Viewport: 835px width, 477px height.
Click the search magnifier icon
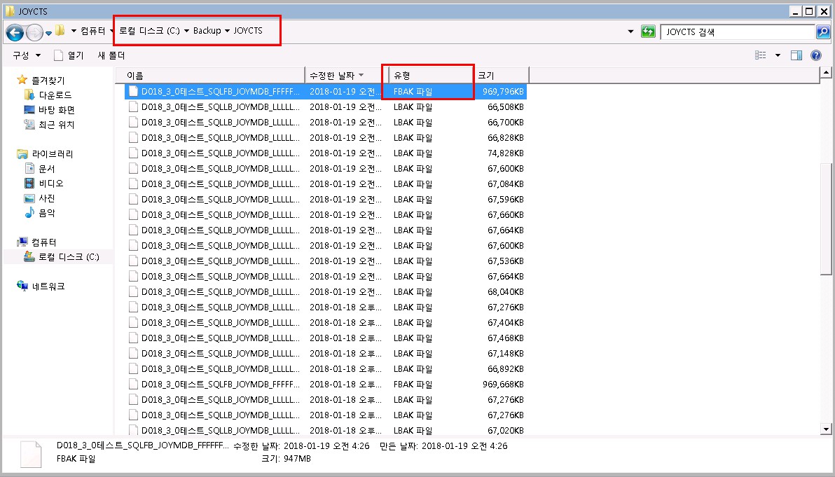tap(822, 32)
